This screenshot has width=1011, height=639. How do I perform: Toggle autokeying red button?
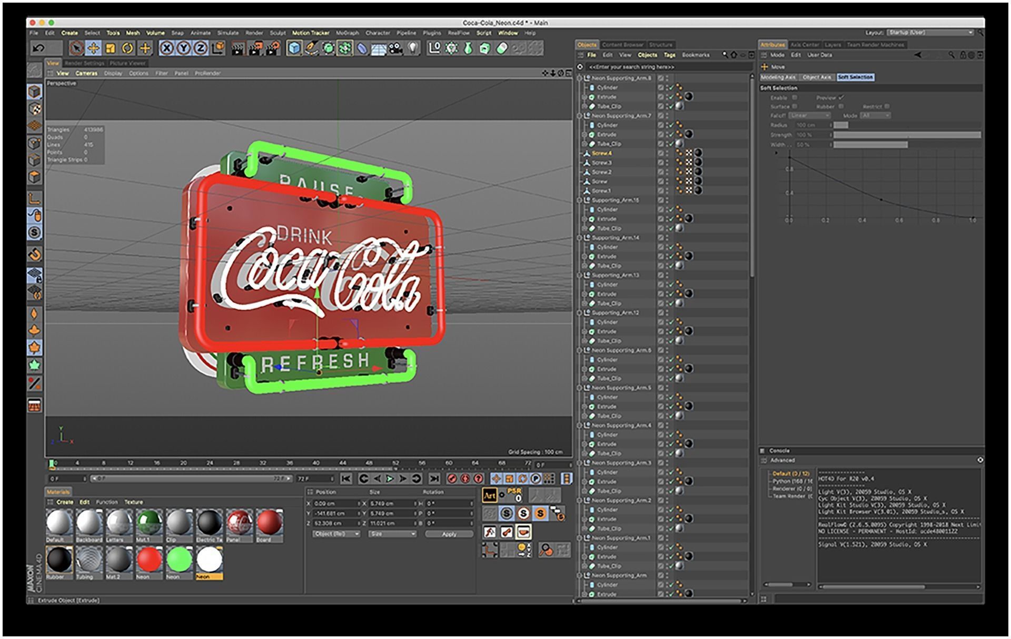[x=465, y=479]
